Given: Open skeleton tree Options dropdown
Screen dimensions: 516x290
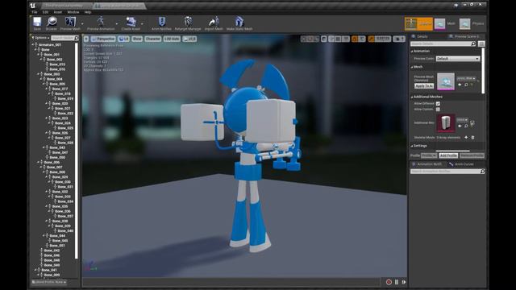Looking at the screenshot, I should click(41, 38).
